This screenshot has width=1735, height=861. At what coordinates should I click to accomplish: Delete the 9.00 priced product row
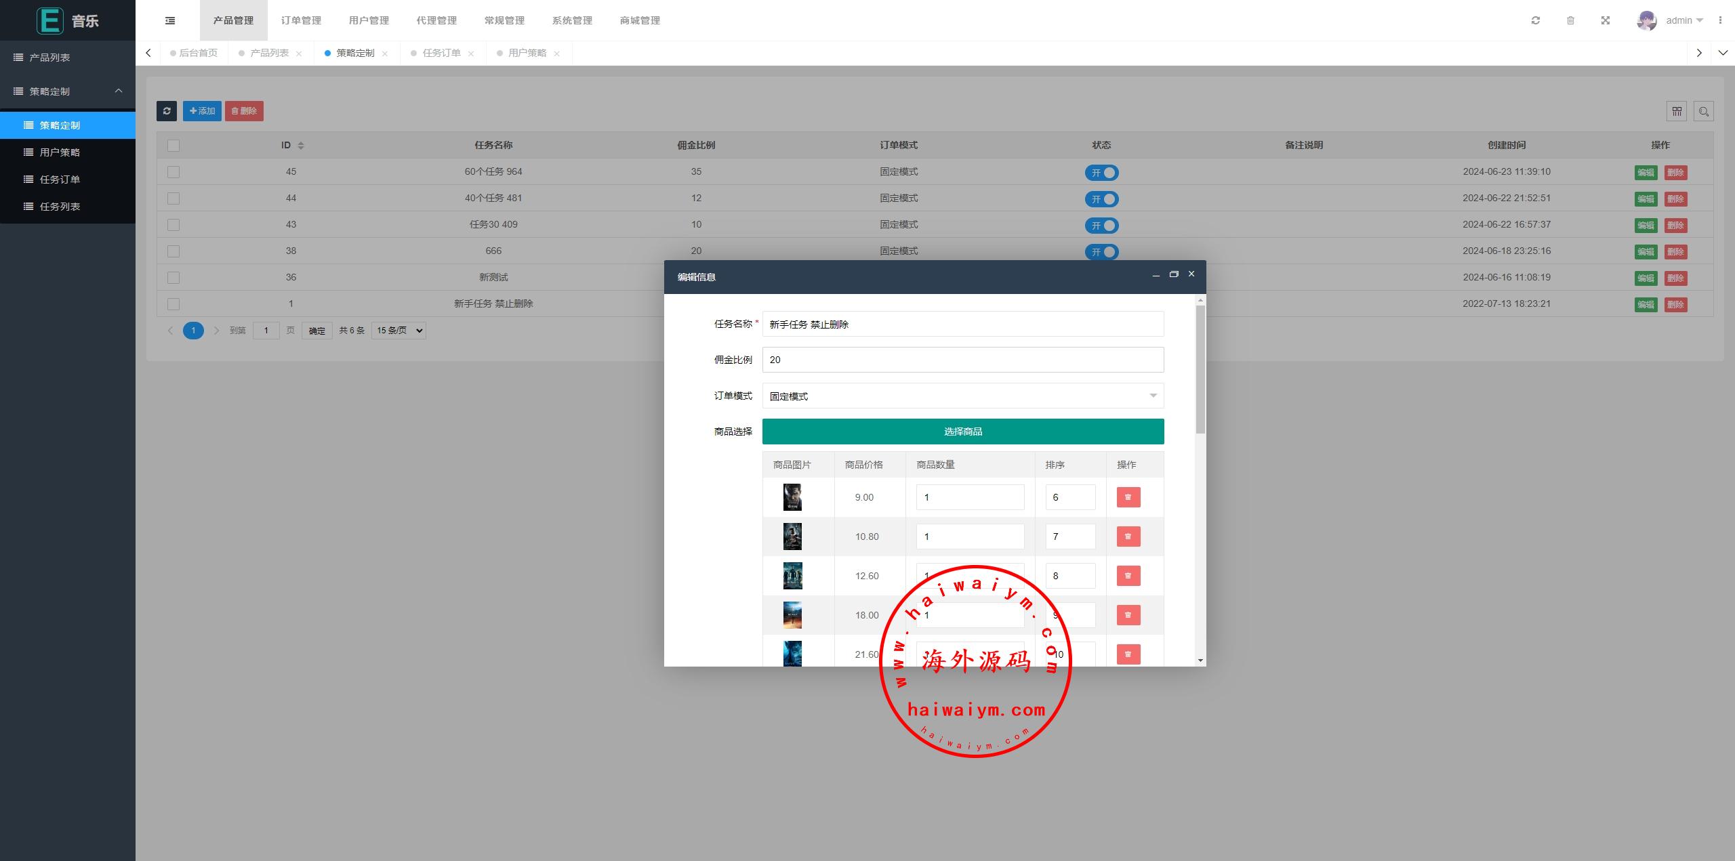pyautogui.click(x=1128, y=497)
